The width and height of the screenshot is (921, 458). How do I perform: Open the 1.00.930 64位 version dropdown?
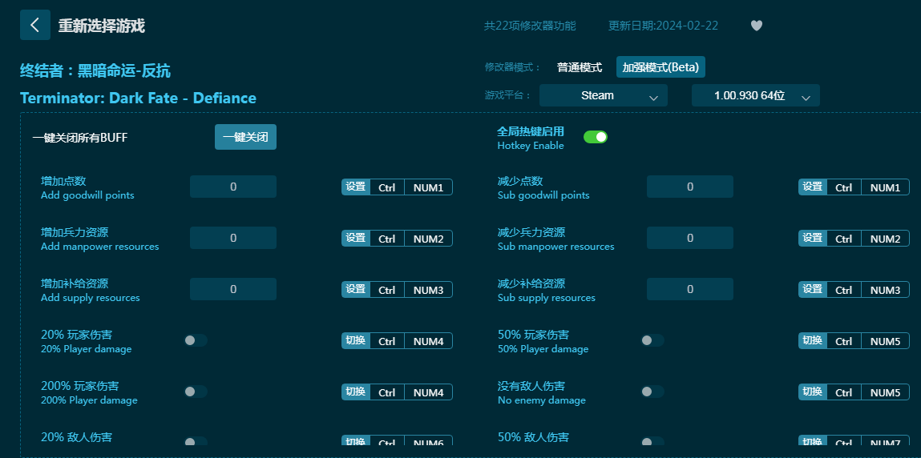[x=755, y=95]
